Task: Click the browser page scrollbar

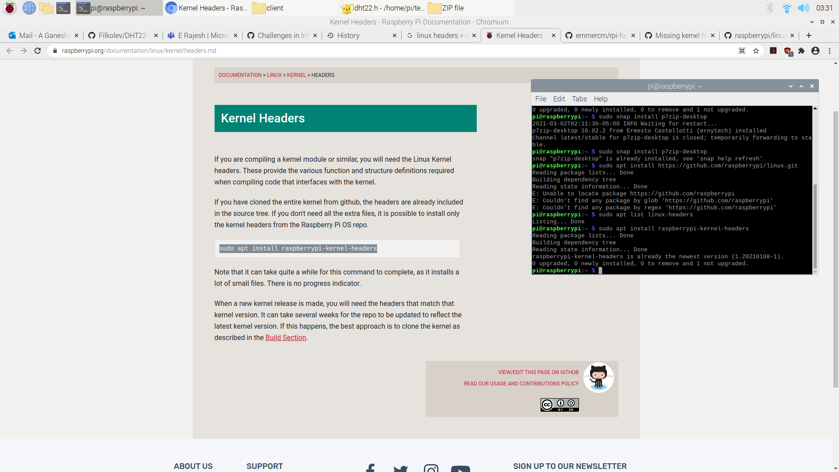Action: [x=836, y=249]
